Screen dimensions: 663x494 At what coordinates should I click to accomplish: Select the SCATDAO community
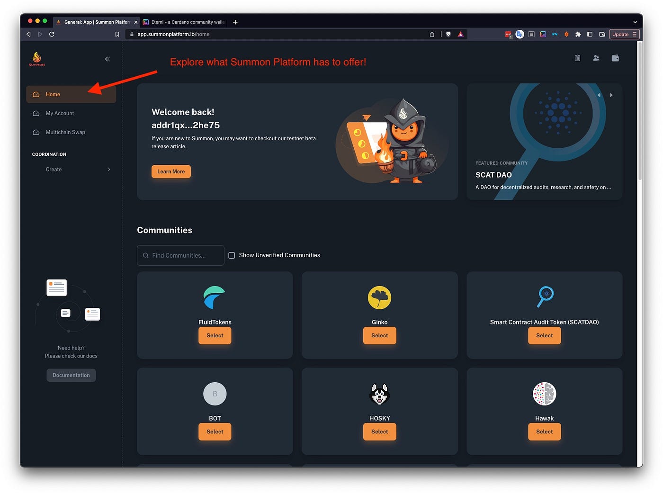(545, 335)
